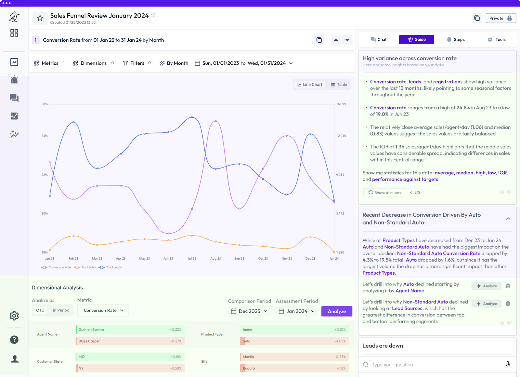This screenshot has width=520, height=377.
Task: Click the purple Analyze button
Action: coord(337,311)
